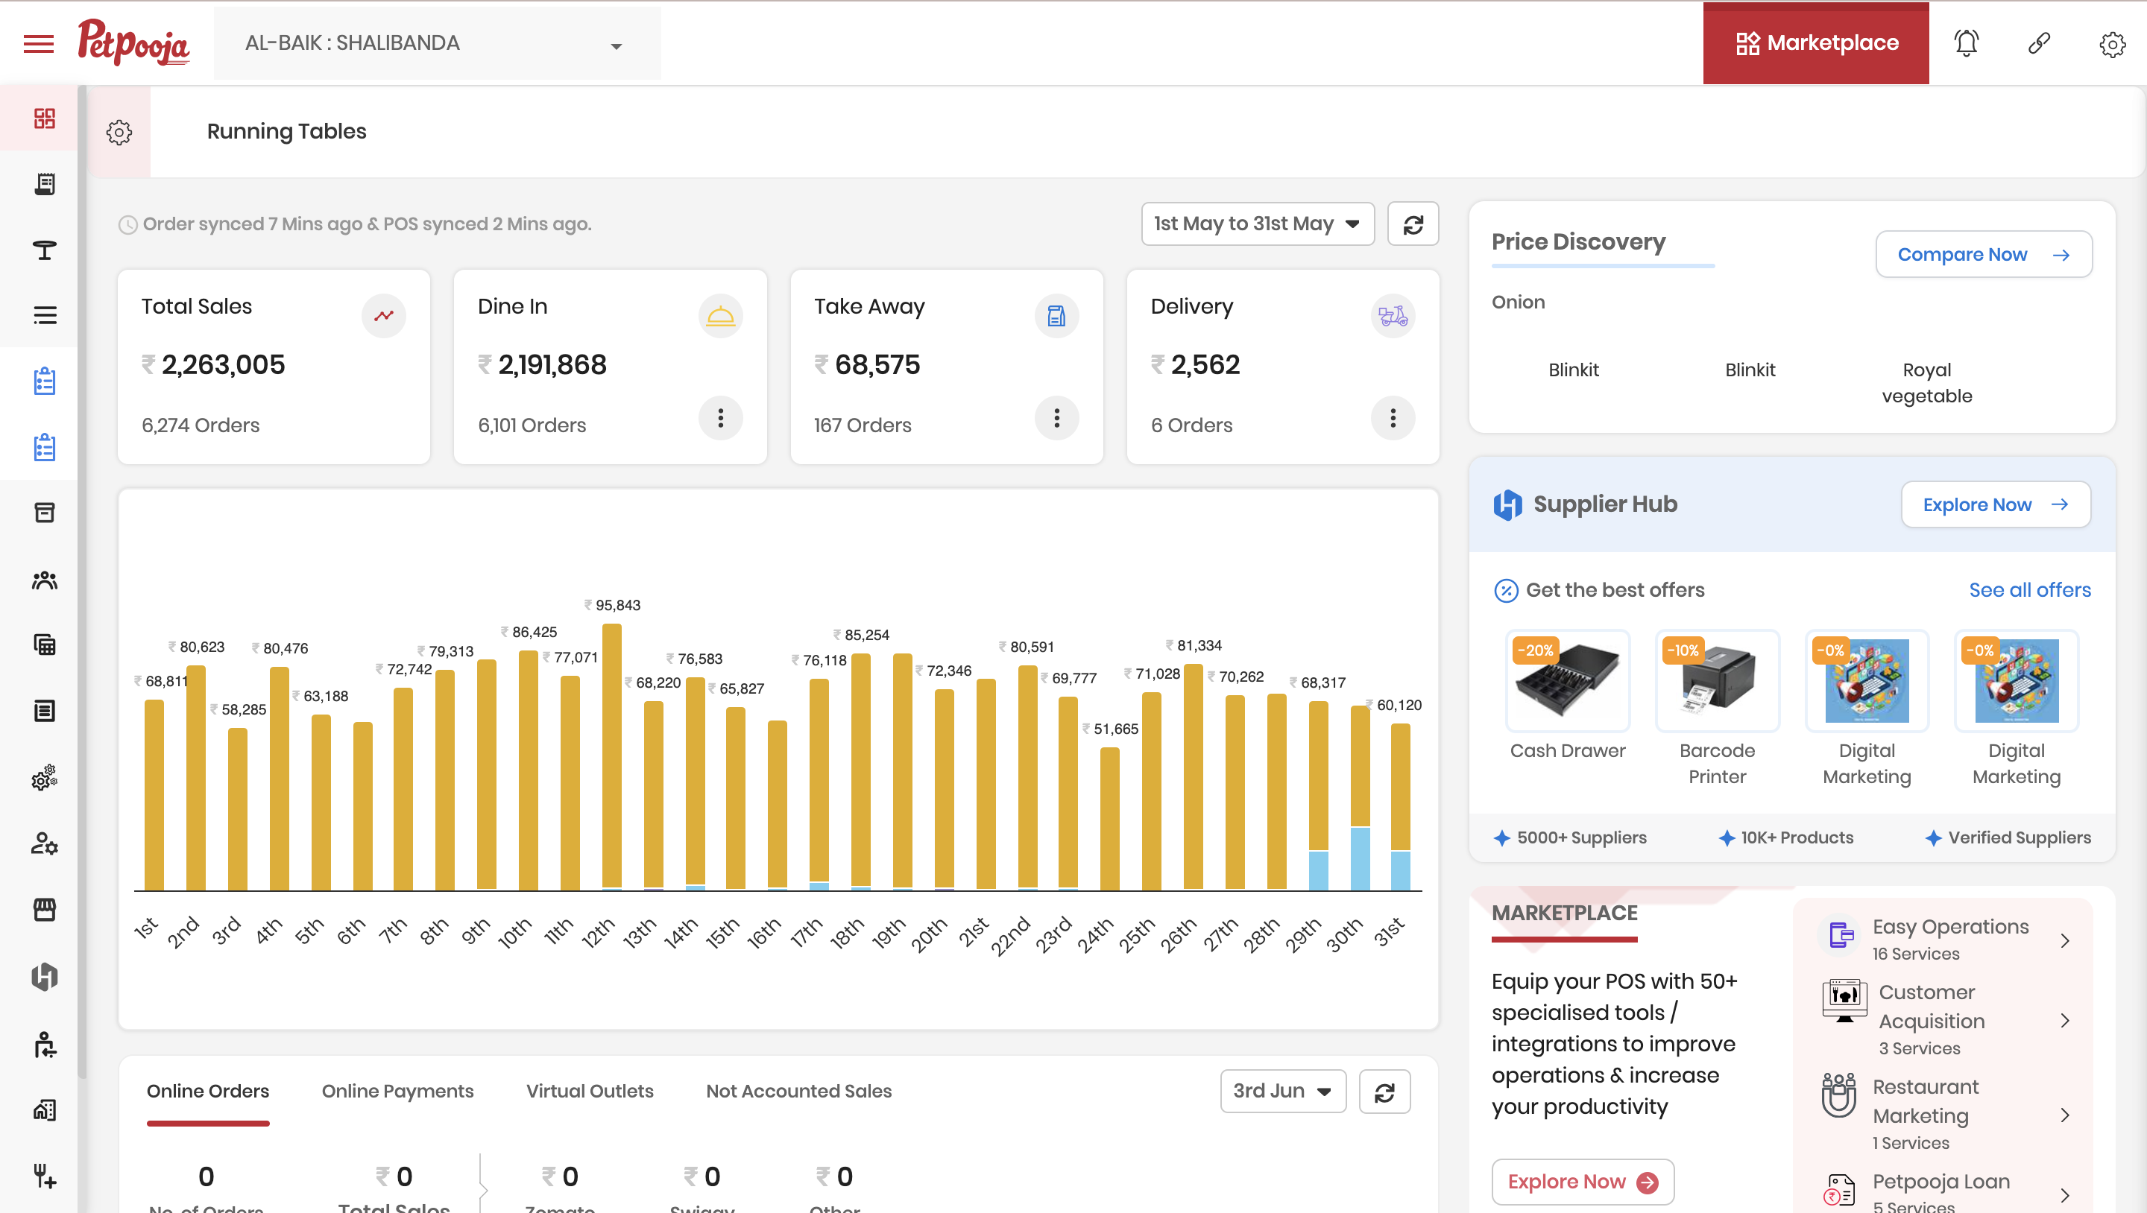Viewport: 2147px width, 1213px height.
Task: Open the calculator sheet icon in sidebar
Action: pyautogui.click(x=44, y=644)
